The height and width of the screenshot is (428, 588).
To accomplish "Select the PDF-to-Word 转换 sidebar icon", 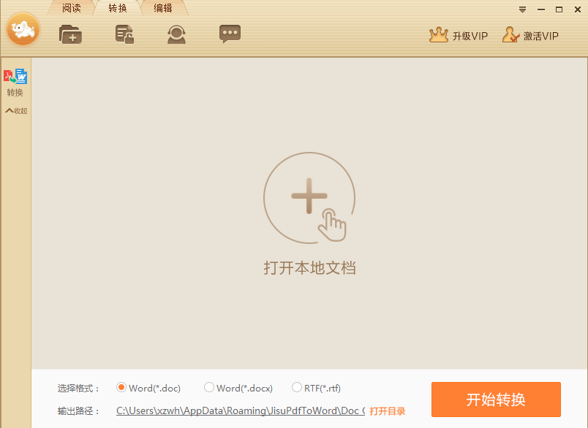I will (x=15, y=75).
